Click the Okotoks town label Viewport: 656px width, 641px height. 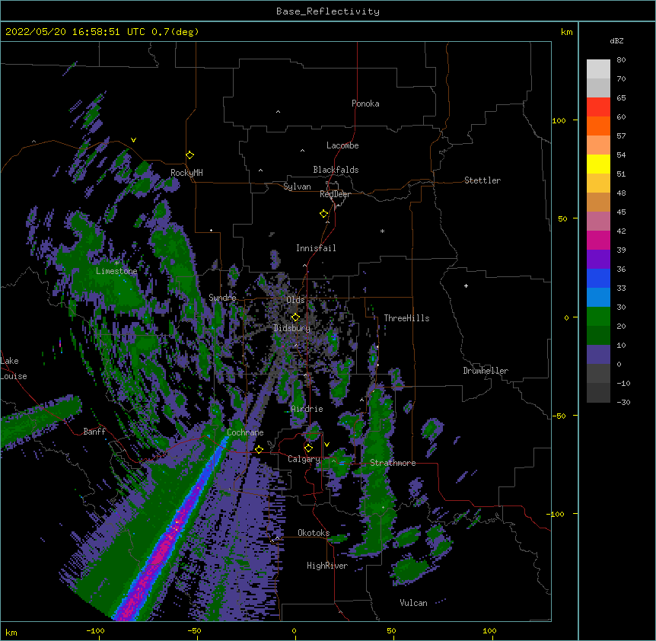pyautogui.click(x=314, y=533)
